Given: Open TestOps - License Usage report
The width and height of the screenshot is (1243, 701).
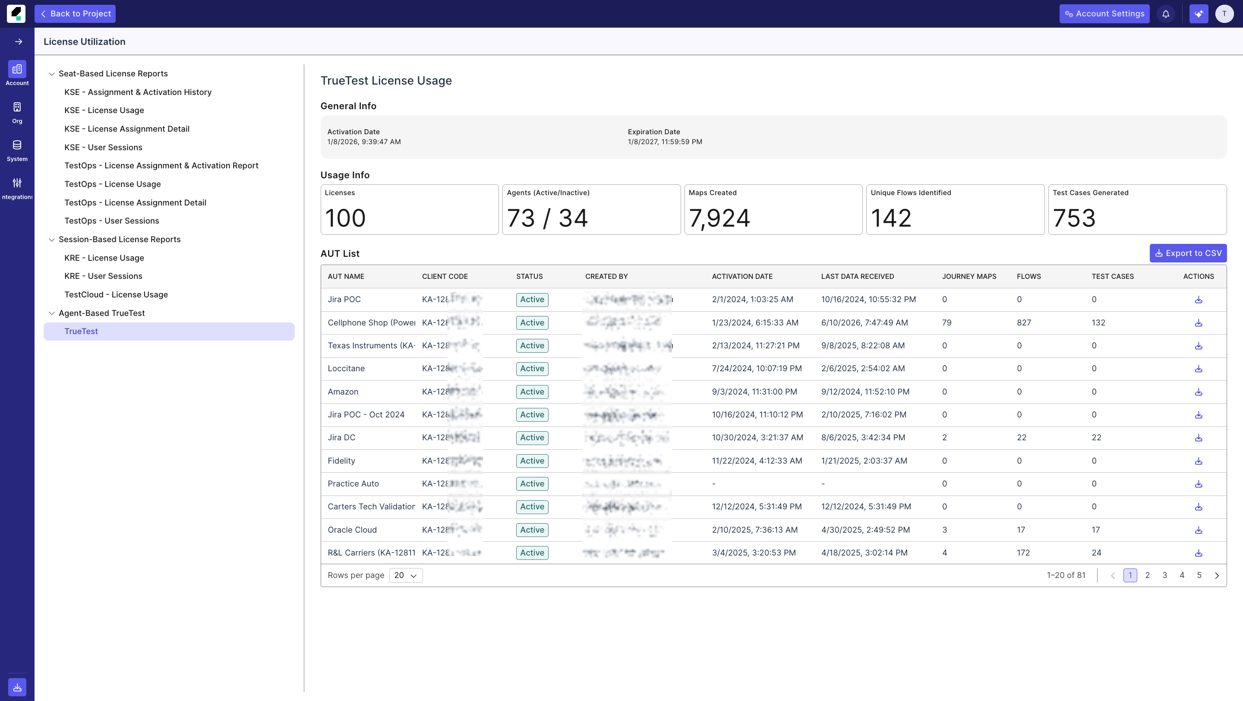Looking at the screenshot, I should pyautogui.click(x=112, y=184).
